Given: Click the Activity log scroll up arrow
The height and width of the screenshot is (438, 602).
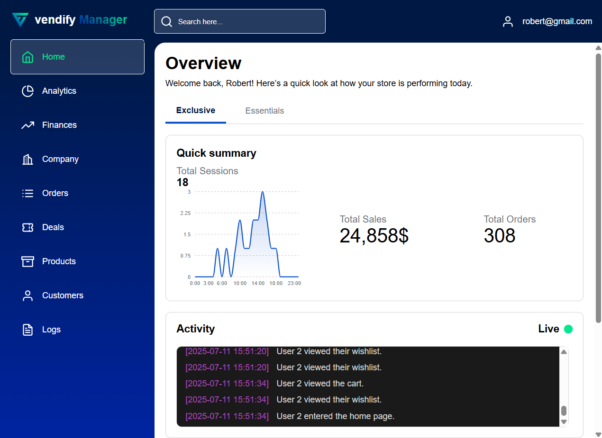Looking at the screenshot, I should click(564, 352).
